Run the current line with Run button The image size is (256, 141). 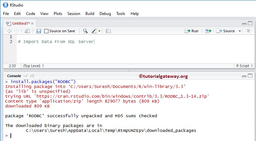tap(192, 31)
